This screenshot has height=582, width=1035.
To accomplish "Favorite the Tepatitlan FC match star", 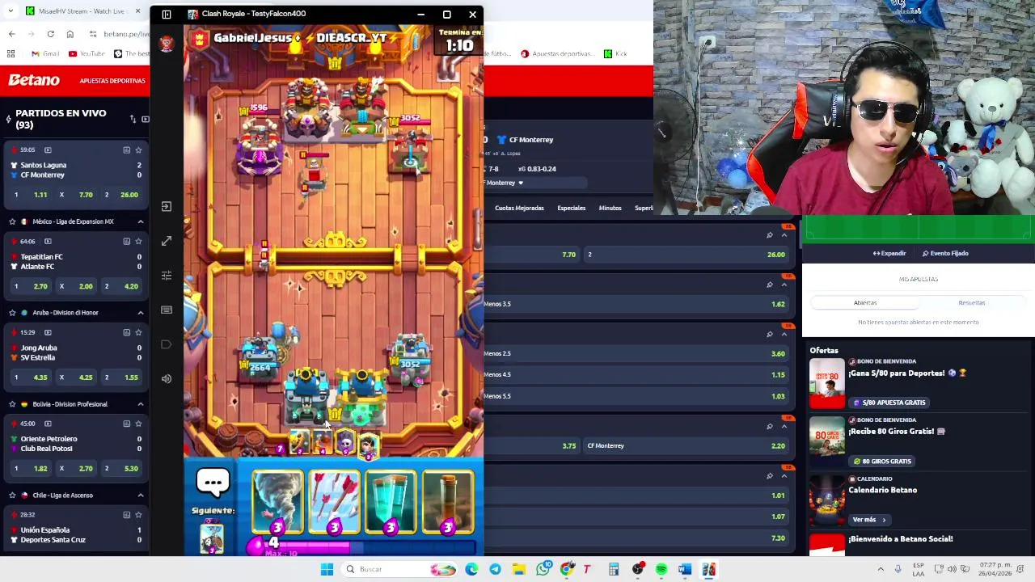I will [x=138, y=241].
